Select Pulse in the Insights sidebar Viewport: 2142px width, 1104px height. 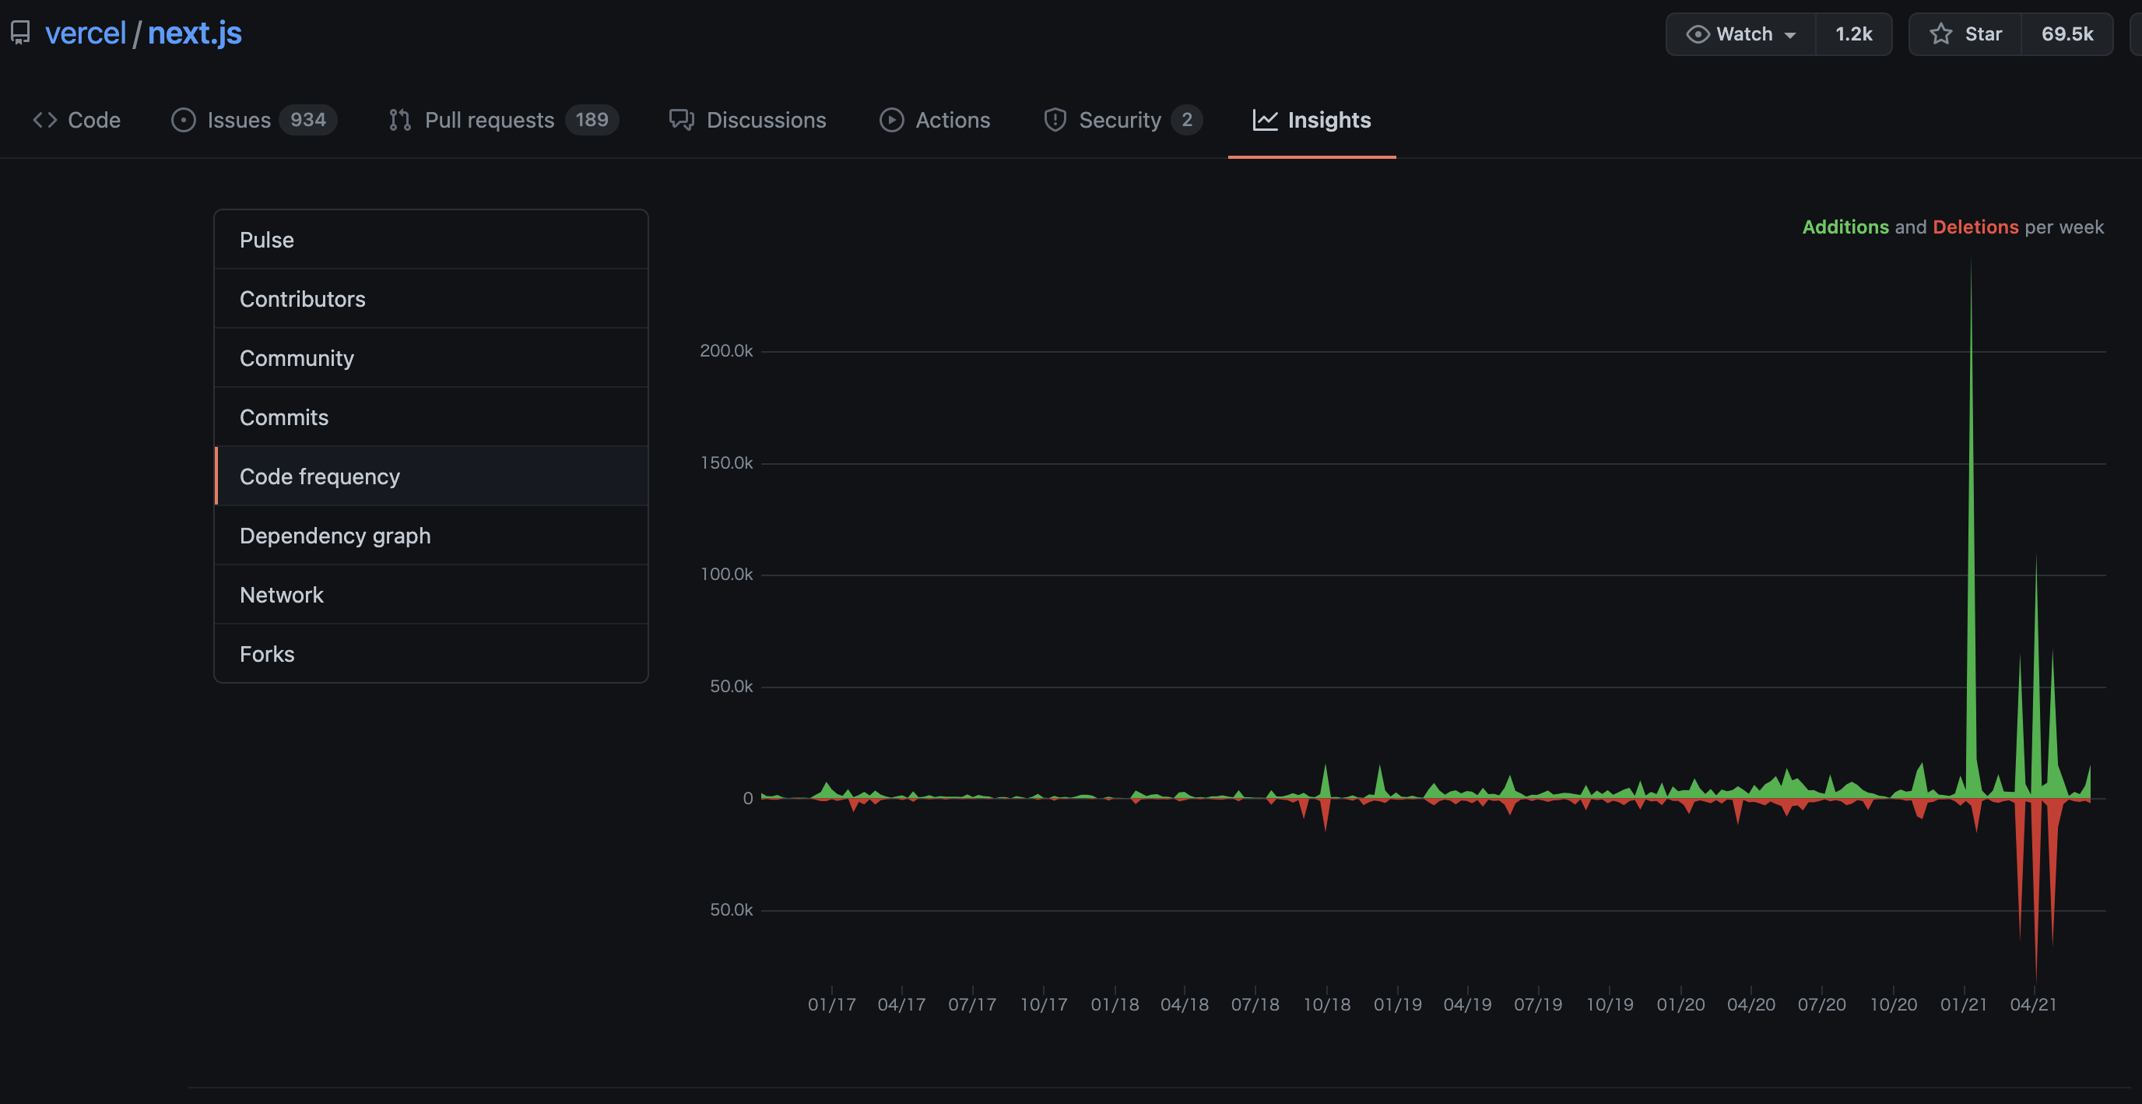(x=266, y=240)
